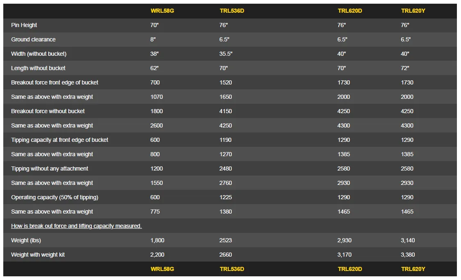Click the Length without bucket label
This screenshot has height=280, width=461.
[38, 68]
